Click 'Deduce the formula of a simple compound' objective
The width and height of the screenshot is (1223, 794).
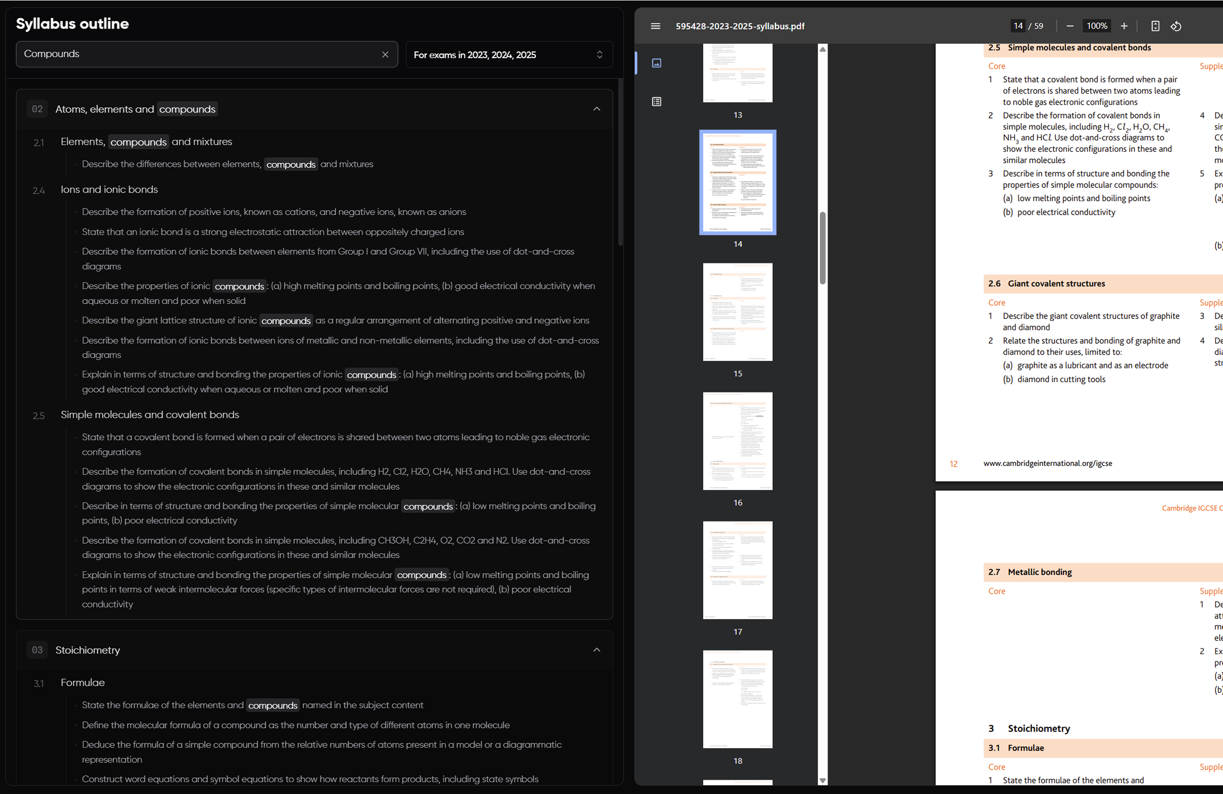[322, 752]
